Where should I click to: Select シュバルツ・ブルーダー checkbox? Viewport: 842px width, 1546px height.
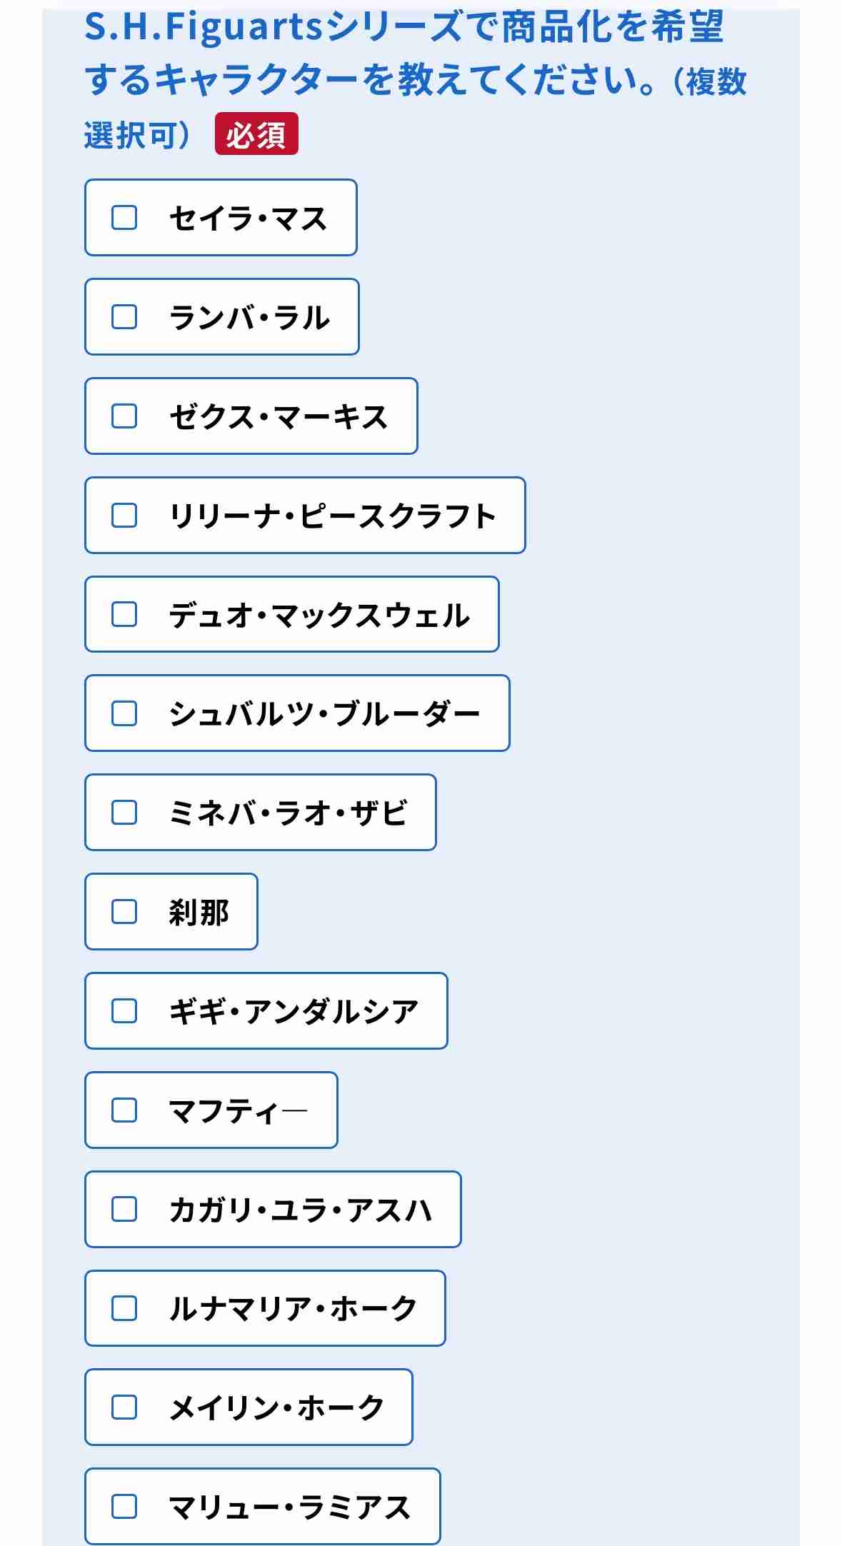(124, 713)
